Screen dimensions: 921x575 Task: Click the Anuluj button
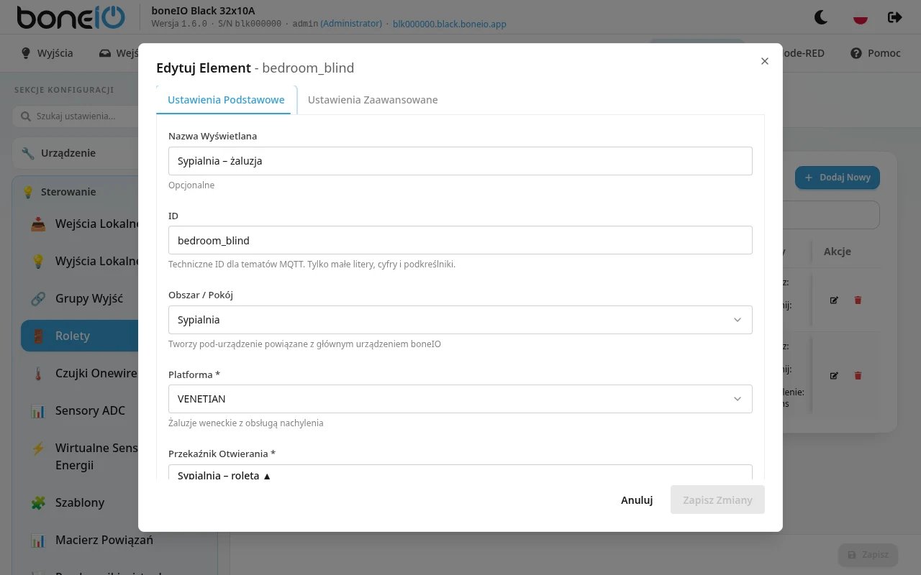click(x=637, y=500)
